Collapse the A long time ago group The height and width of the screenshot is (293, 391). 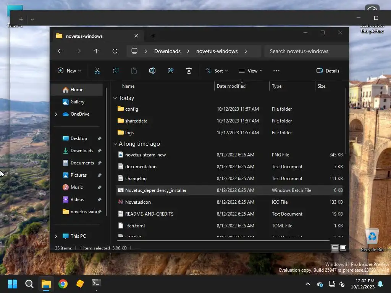point(115,144)
